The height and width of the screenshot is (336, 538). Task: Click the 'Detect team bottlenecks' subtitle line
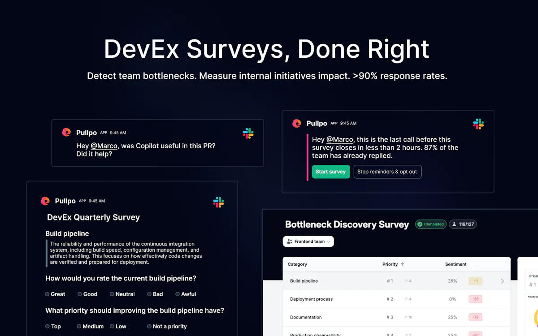267,76
